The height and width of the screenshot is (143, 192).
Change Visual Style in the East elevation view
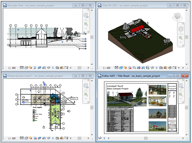(x=26, y=68)
